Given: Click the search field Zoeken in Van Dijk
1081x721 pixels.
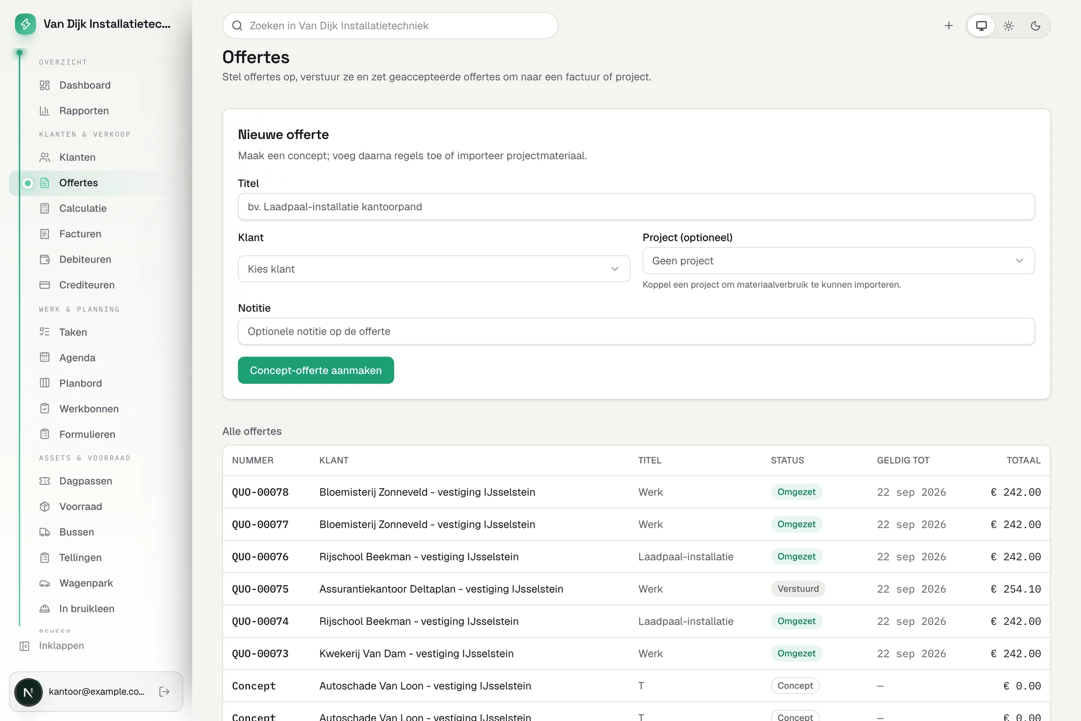Looking at the screenshot, I should pyautogui.click(x=390, y=26).
